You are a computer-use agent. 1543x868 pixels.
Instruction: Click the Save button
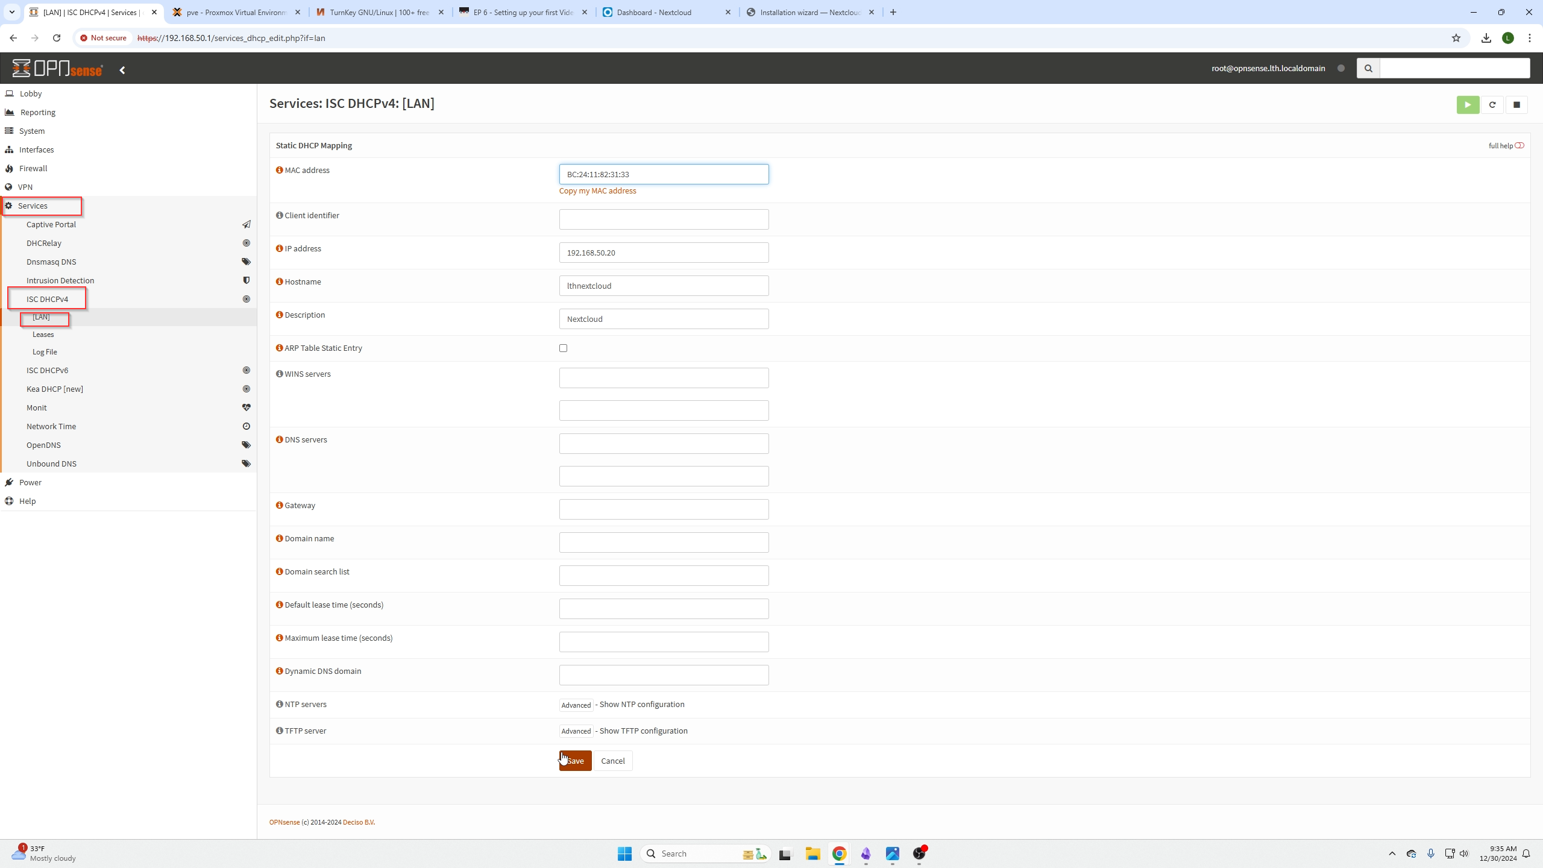(575, 761)
